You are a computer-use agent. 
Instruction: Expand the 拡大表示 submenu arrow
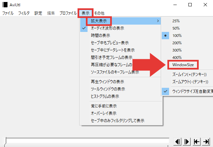[x=158, y=21]
